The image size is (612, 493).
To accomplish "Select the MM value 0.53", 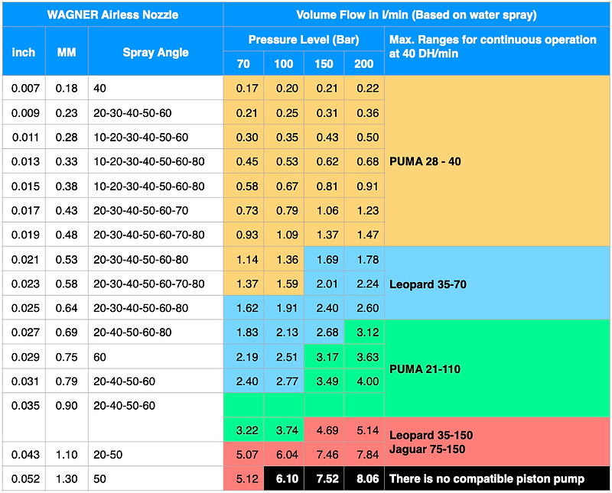I will click(x=67, y=260).
